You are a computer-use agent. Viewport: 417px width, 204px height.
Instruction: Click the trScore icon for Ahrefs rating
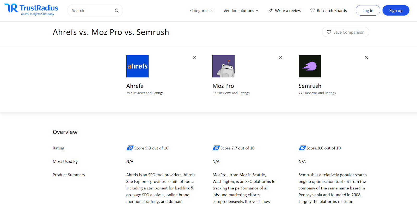pos(130,148)
